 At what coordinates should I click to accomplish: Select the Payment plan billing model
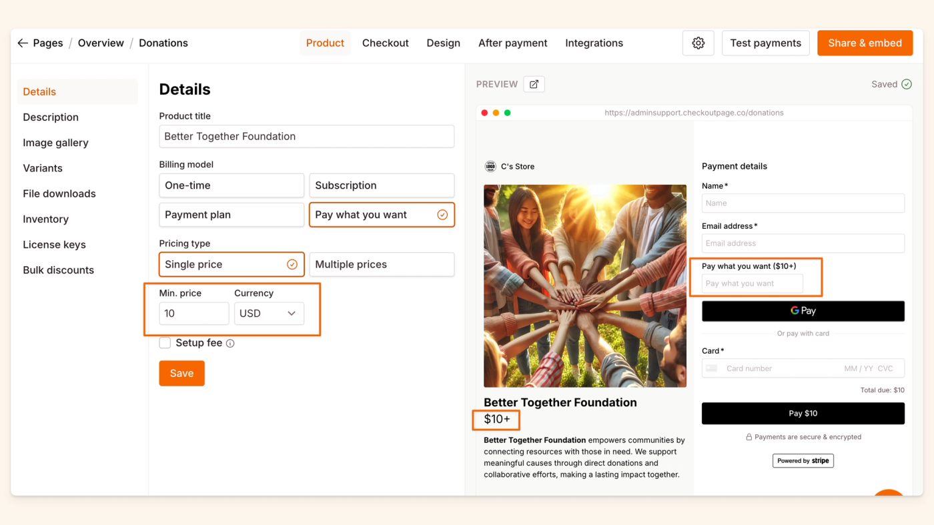tap(231, 215)
